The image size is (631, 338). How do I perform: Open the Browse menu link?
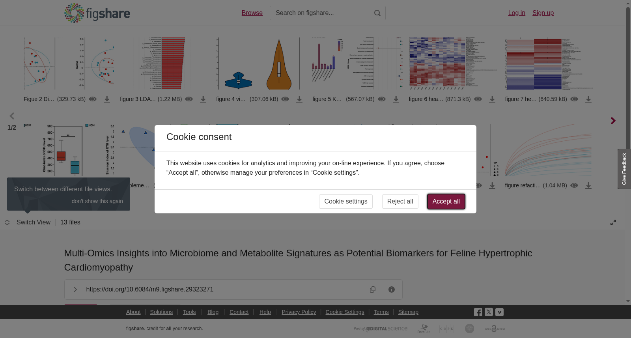(x=252, y=13)
